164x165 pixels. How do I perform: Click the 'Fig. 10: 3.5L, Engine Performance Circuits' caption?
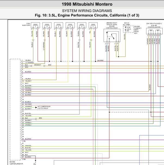[87, 15]
